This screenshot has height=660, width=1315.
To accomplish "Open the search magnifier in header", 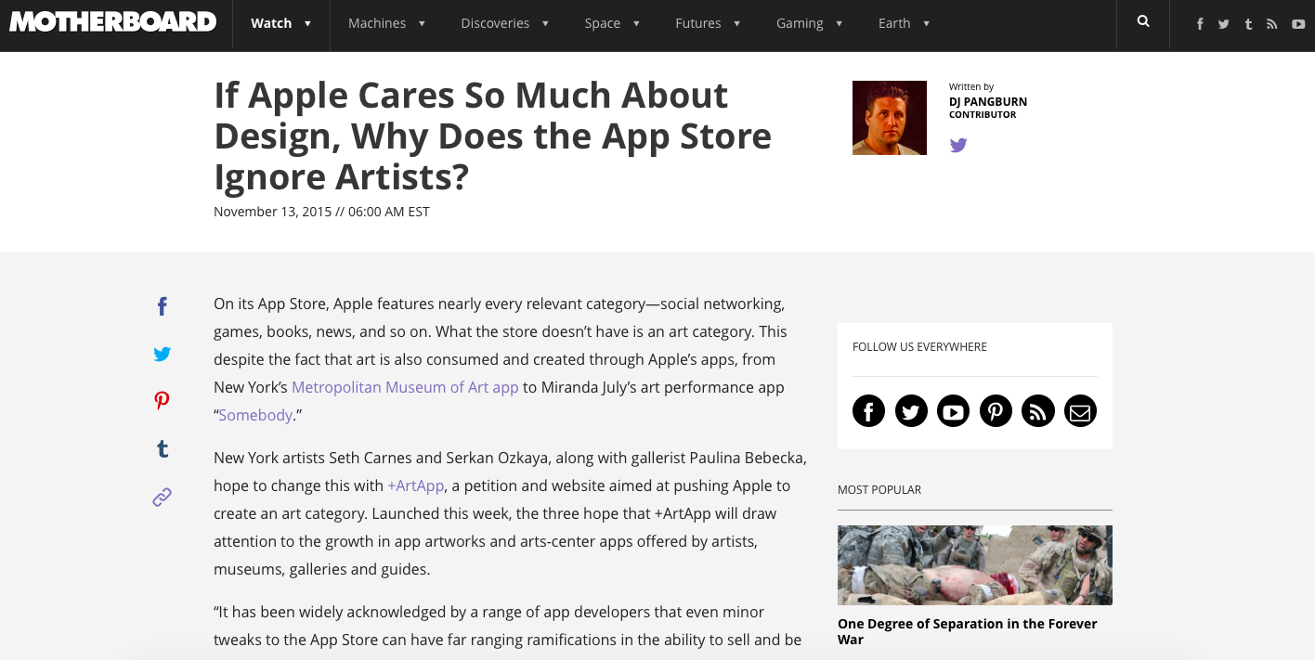I will (x=1143, y=21).
